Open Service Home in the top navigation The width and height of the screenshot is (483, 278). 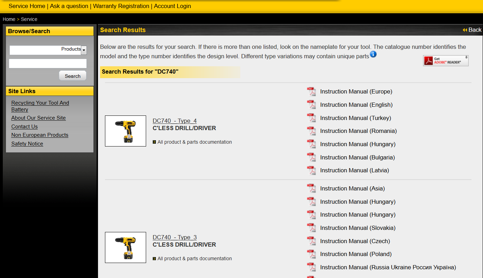[27, 6]
